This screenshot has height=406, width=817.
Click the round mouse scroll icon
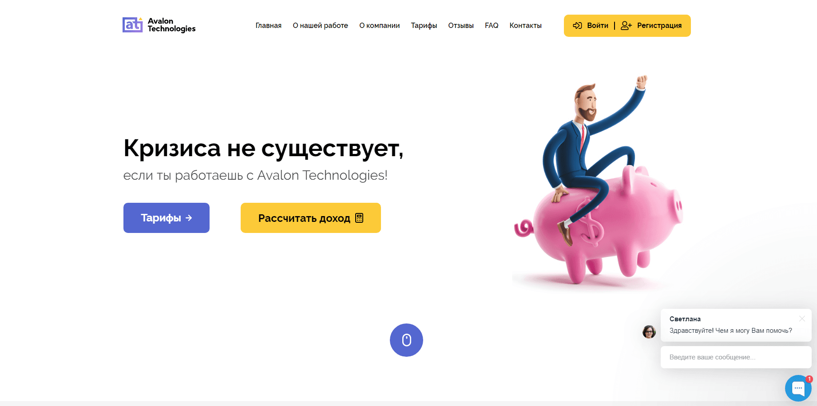pos(406,340)
